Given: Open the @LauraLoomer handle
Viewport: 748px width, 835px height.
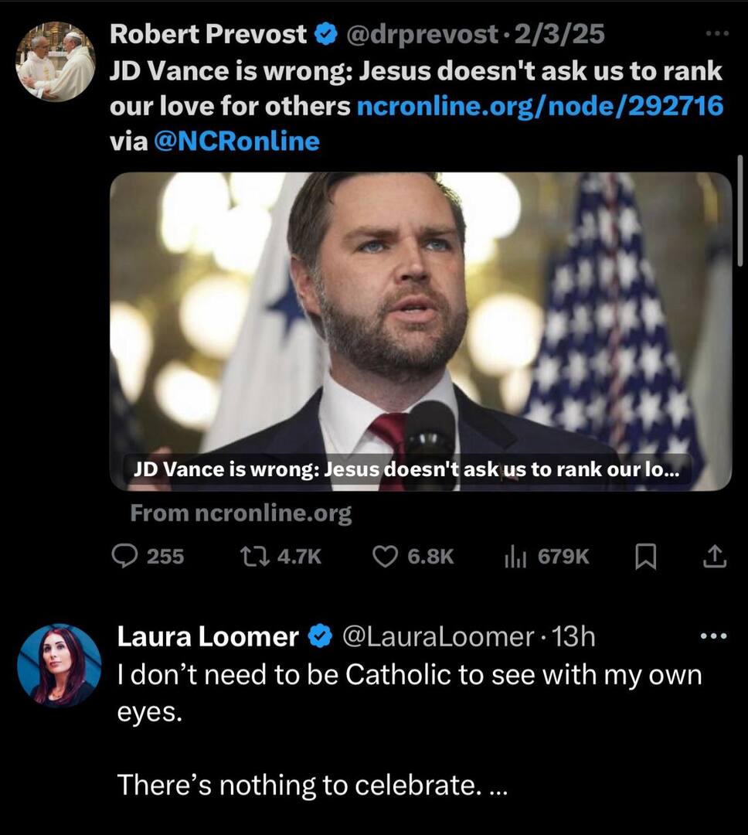Looking at the screenshot, I should pyautogui.click(x=437, y=637).
